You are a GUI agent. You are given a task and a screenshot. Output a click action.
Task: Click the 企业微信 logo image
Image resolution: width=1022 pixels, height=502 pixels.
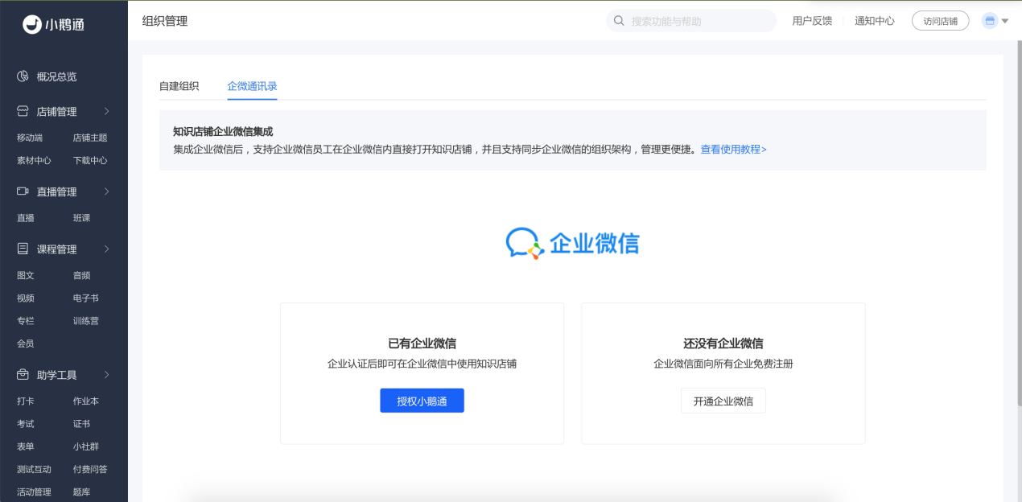point(573,242)
